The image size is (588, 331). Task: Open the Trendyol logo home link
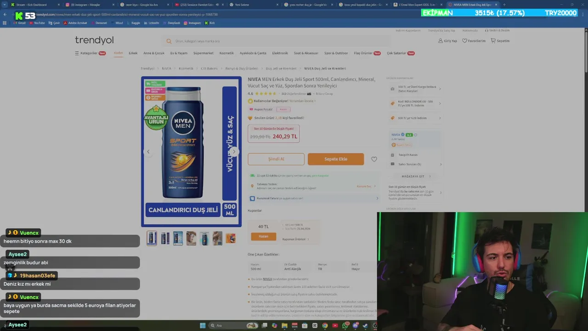94,40
